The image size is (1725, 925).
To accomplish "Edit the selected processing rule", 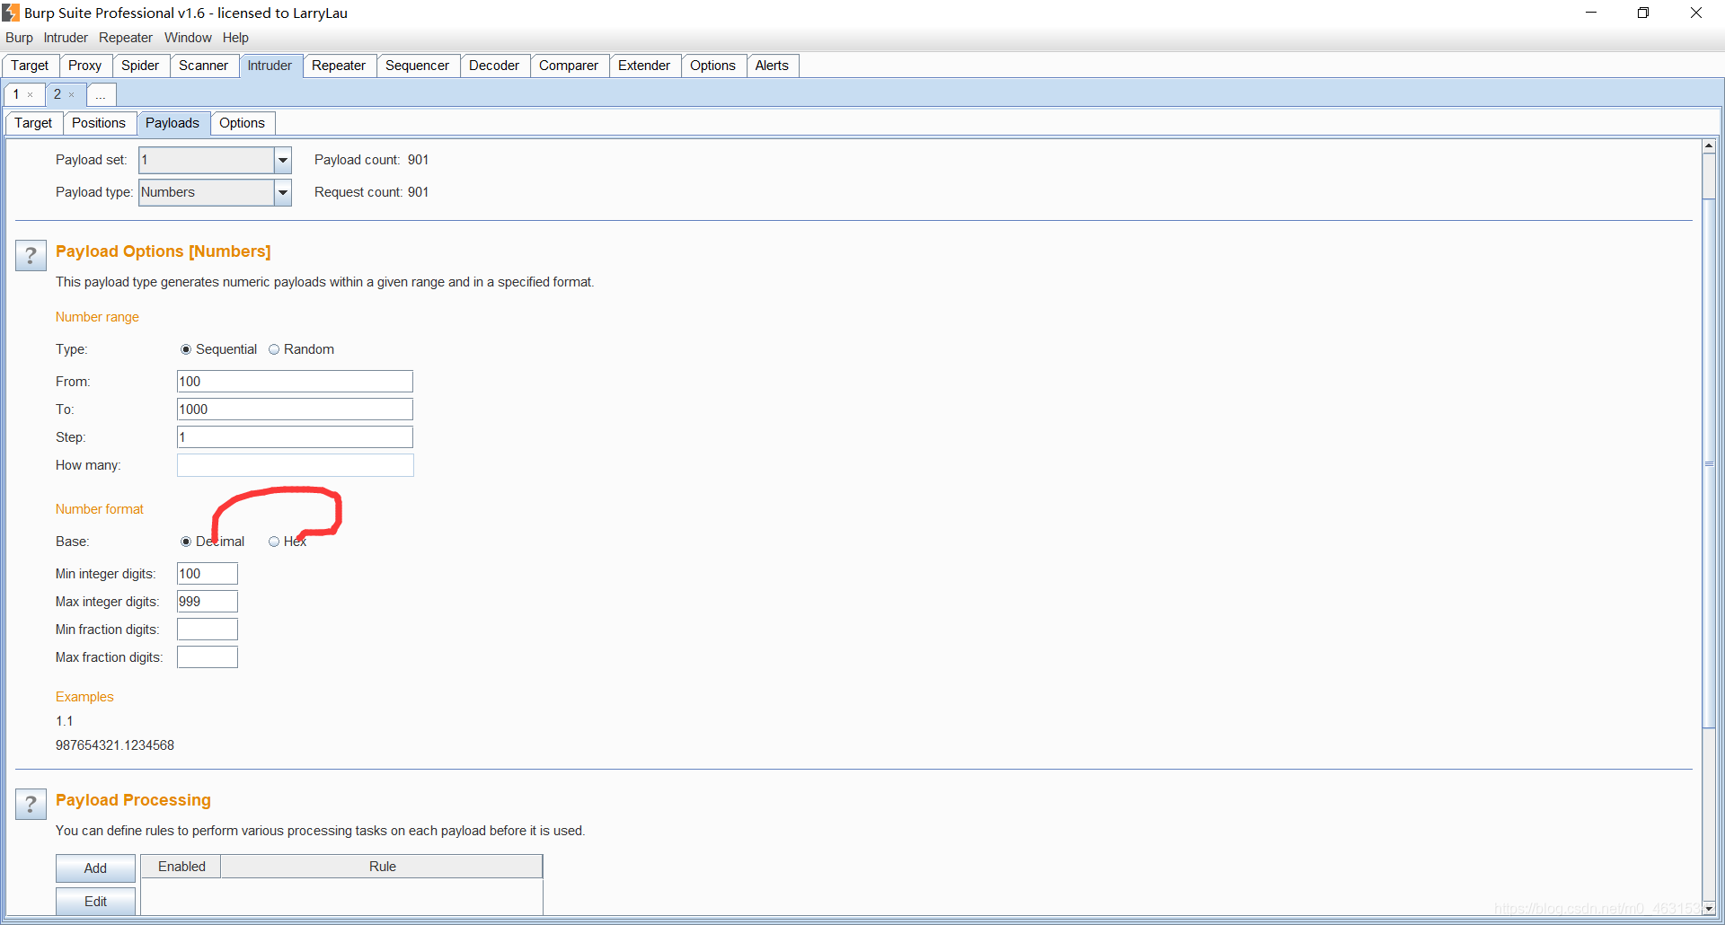I will pos(94,901).
